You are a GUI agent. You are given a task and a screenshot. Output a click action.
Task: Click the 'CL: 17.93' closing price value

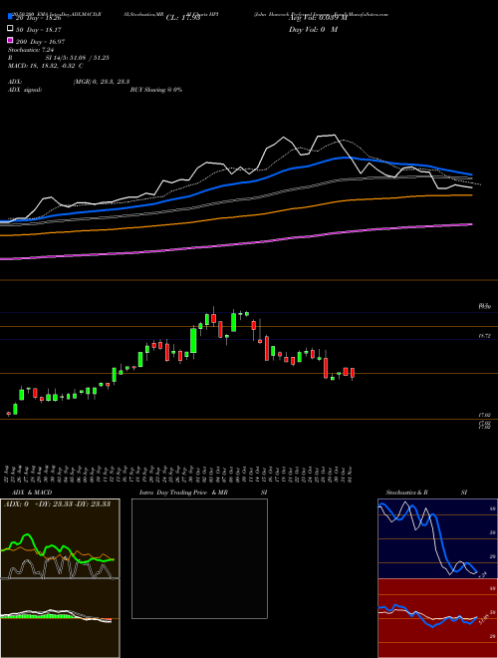pyautogui.click(x=183, y=18)
